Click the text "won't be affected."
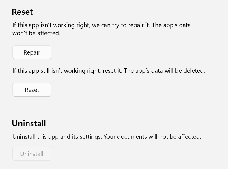This screenshot has width=228, height=169. [36, 33]
